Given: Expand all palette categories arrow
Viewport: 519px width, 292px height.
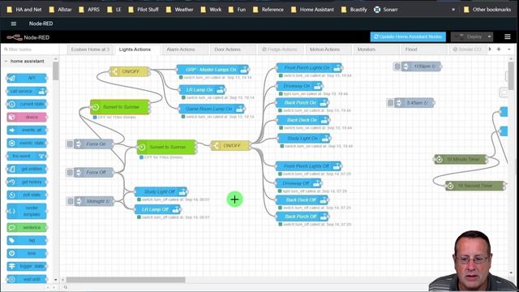Looking at the screenshot, I should click(x=54, y=287).
